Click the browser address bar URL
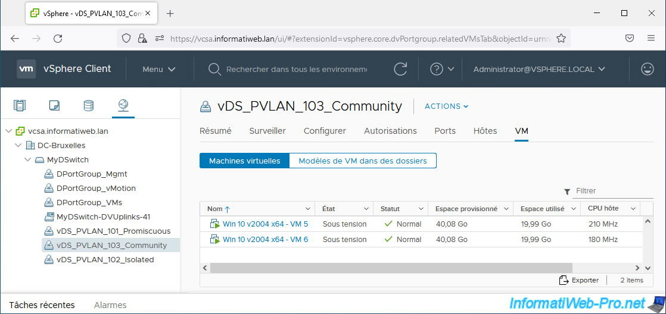Screen dimensions: 666x314 [x=361, y=39]
